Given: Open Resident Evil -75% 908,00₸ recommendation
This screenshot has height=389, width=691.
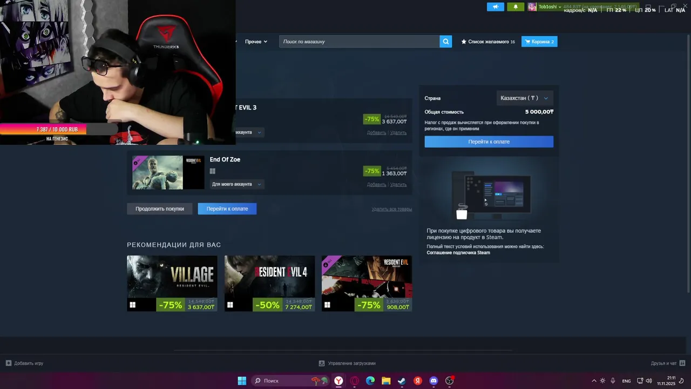Looking at the screenshot, I should [x=367, y=284].
